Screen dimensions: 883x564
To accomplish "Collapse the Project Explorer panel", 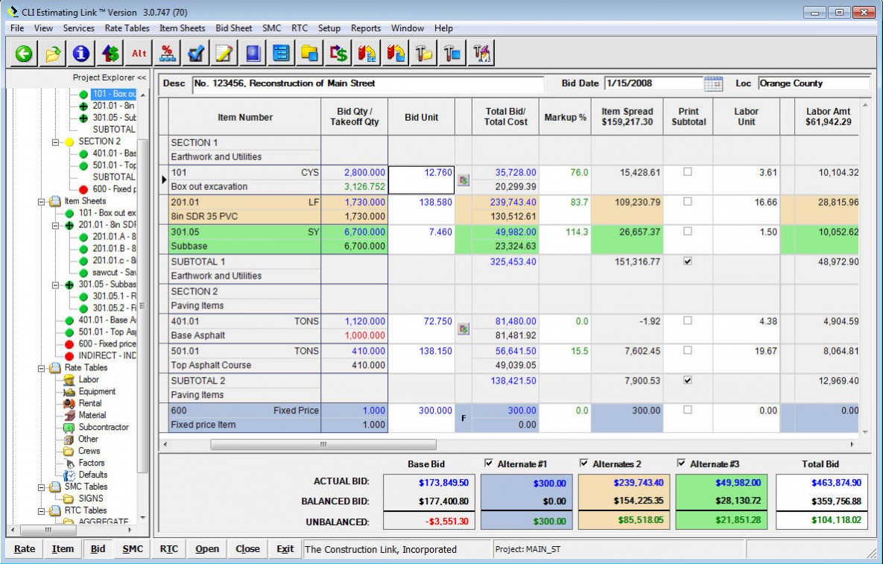I will point(142,77).
